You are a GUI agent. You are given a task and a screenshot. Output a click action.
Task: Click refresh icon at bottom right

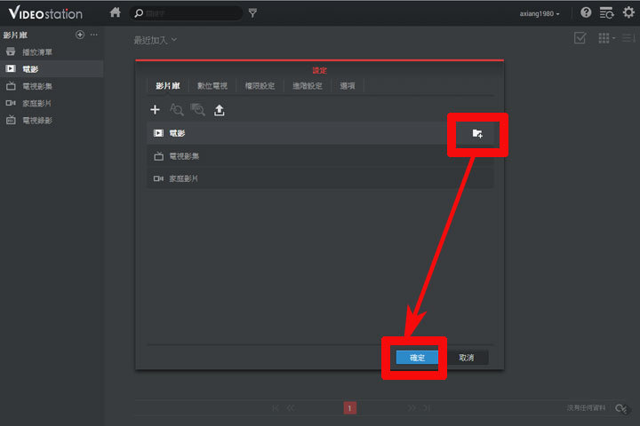pos(621,408)
